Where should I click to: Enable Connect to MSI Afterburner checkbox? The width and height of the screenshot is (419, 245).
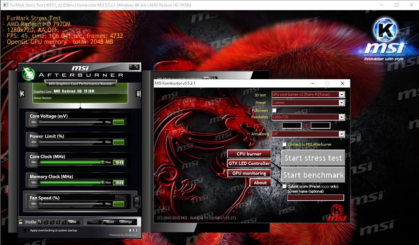284,144
